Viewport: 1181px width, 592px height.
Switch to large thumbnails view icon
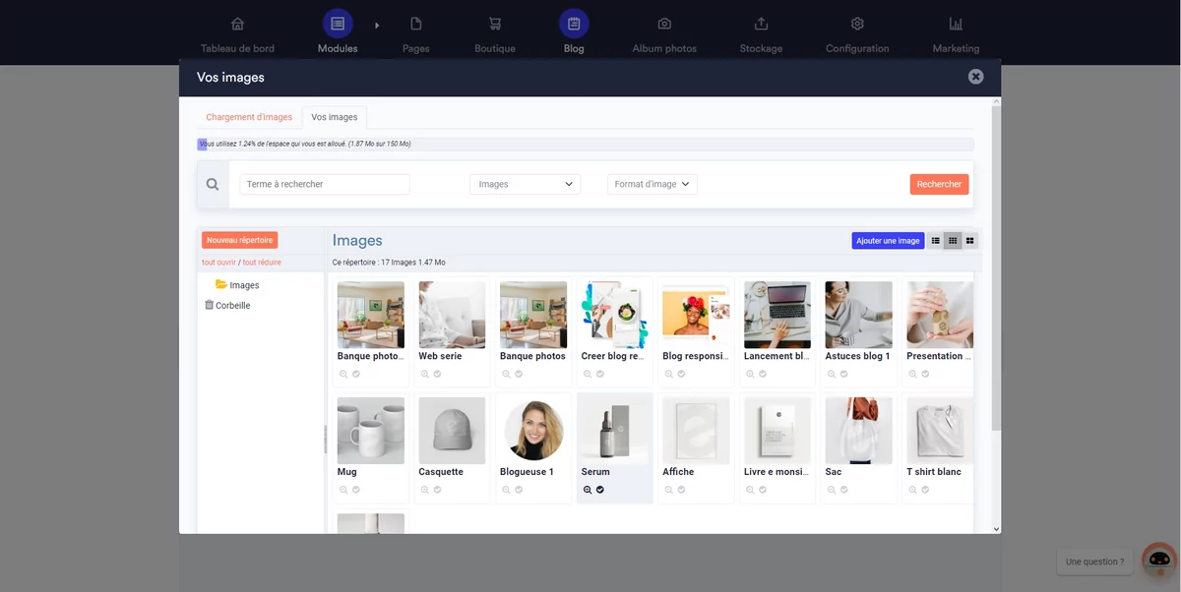coord(969,241)
